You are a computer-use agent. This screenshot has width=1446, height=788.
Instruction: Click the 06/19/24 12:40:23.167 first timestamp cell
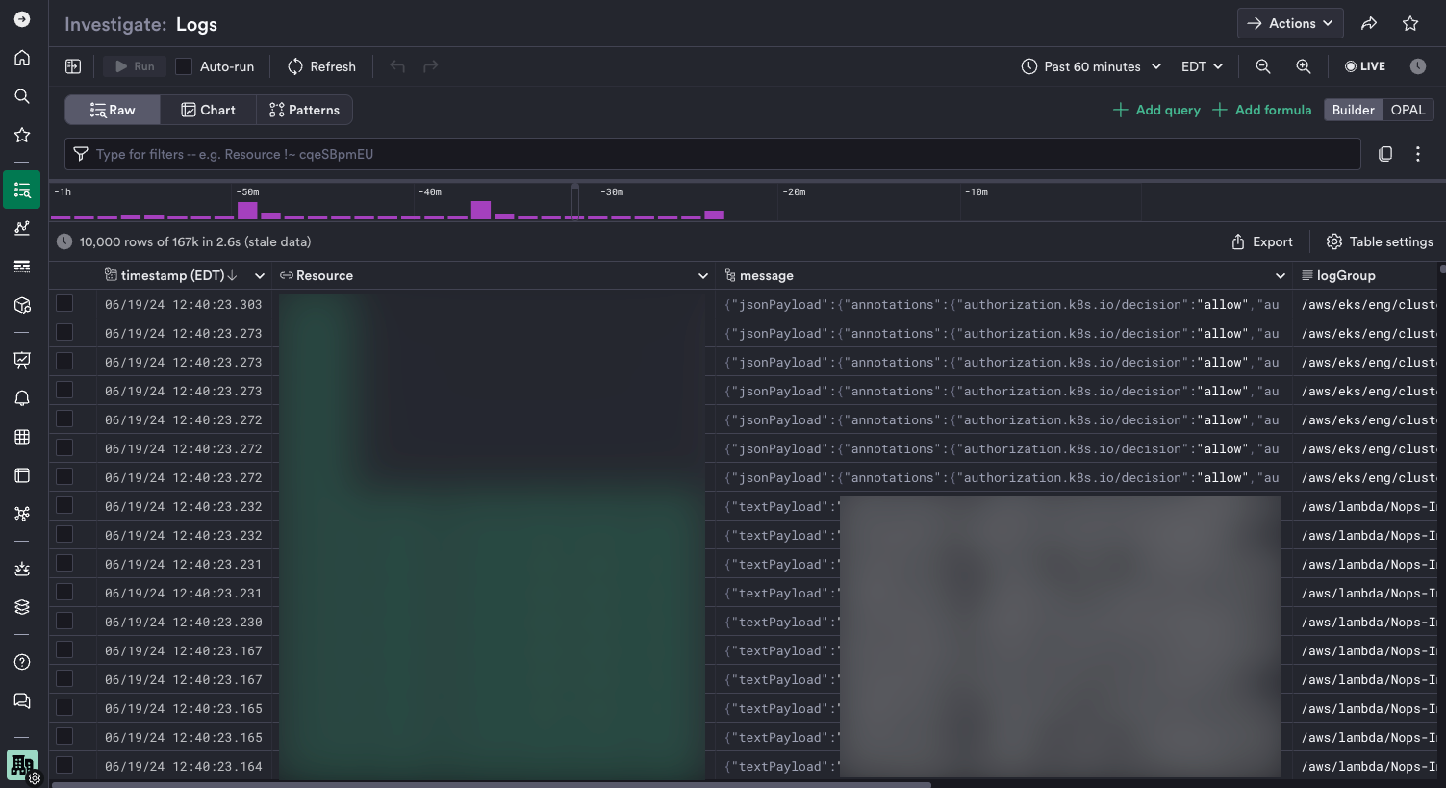point(184,650)
